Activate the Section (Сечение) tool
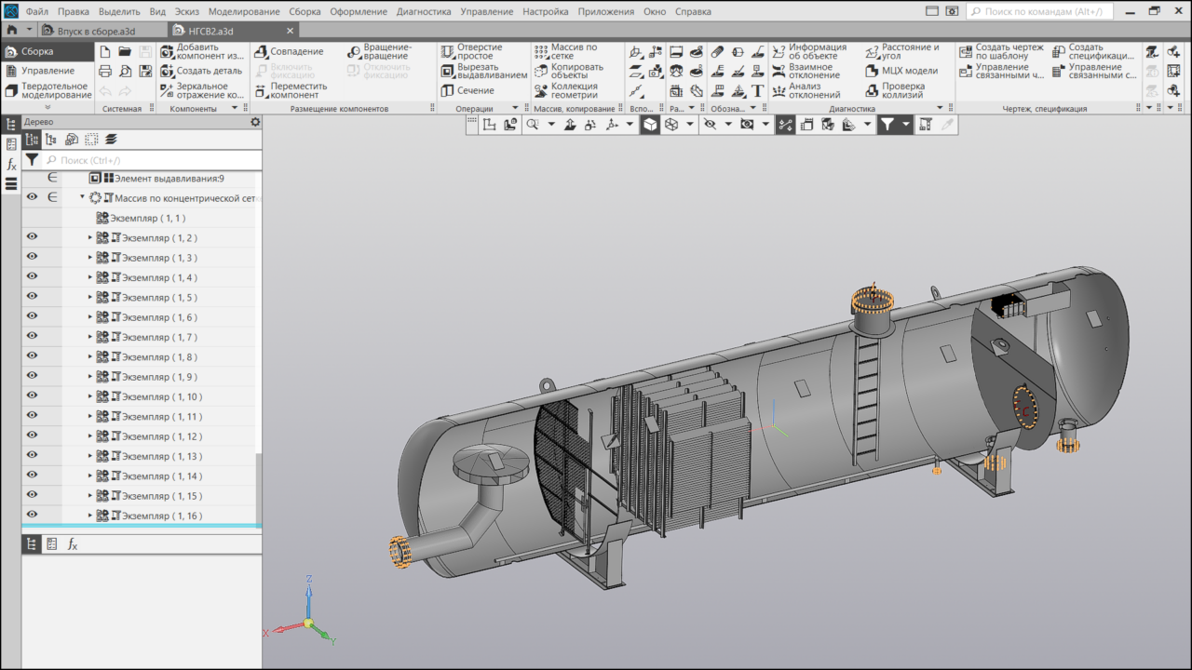Screen dimensions: 1192x670 point(447,90)
